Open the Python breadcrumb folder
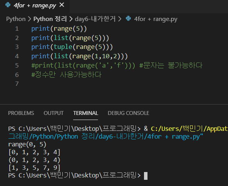228x186 pixels. click(x=16, y=19)
